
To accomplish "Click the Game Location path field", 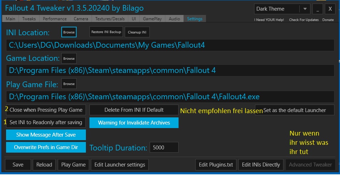I will click(170, 70).
